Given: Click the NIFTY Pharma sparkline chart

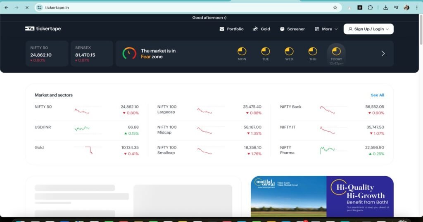Looking at the screenshot, I should (x=327, y=150).
